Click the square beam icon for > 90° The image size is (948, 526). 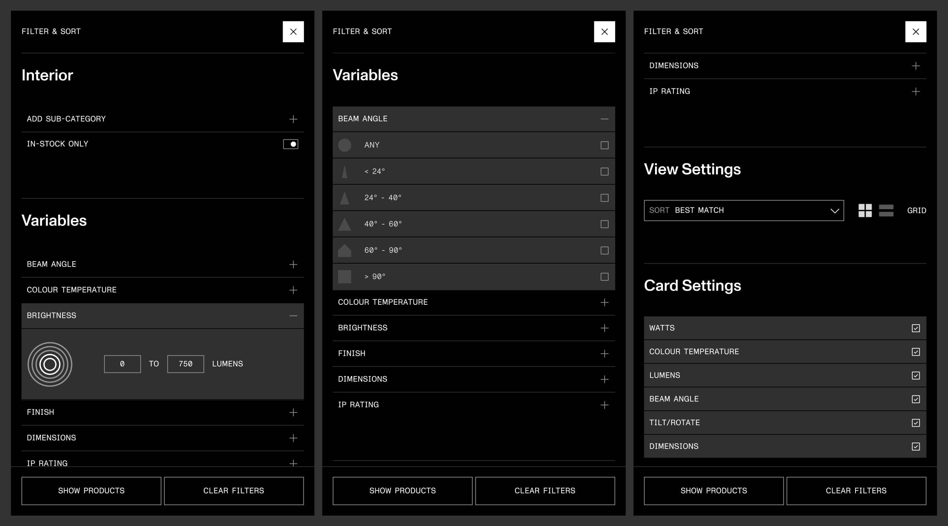[x=344, y=277]
